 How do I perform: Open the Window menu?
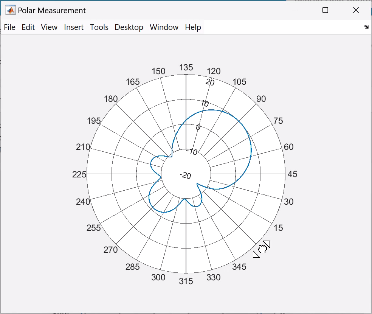pyautogui.click(x=164, y=27)
